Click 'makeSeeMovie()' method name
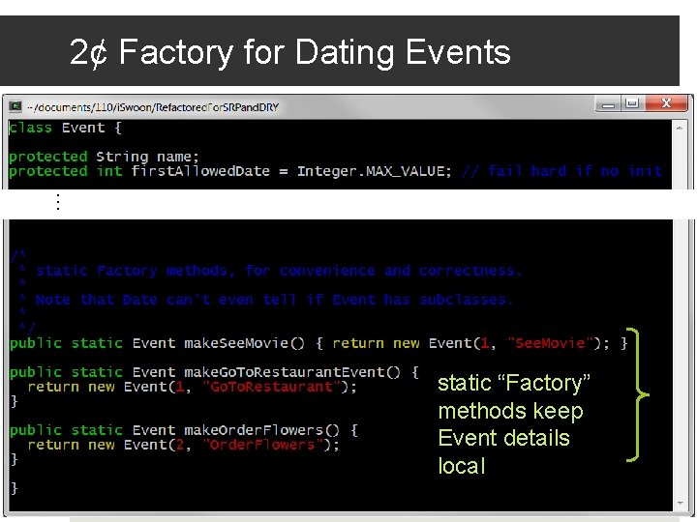This screenshot has height=522, width=697. tap(245, 343)
